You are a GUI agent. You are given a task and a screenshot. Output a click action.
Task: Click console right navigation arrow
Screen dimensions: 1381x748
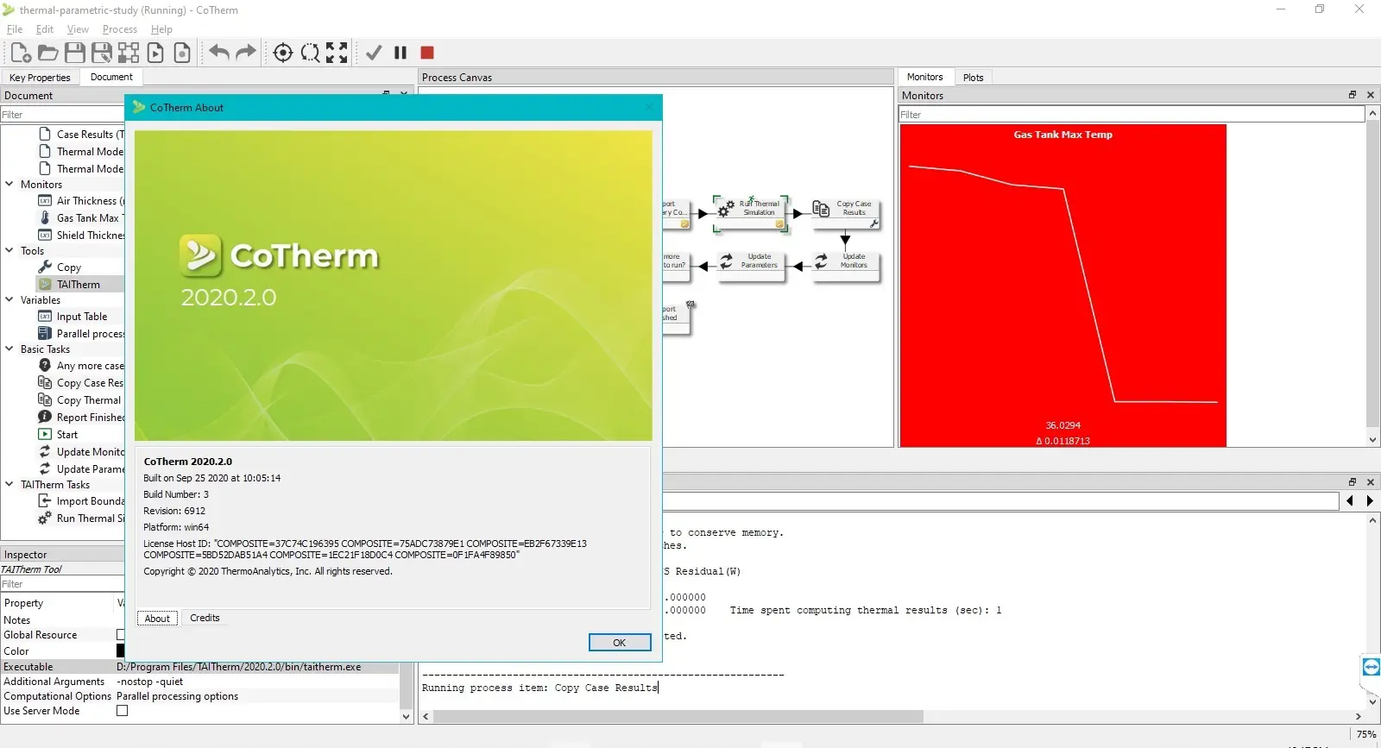tap(1370, 500)
